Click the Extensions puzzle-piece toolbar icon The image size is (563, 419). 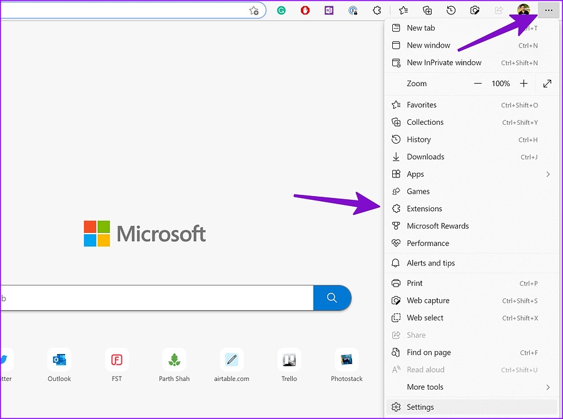pos(376,10)
